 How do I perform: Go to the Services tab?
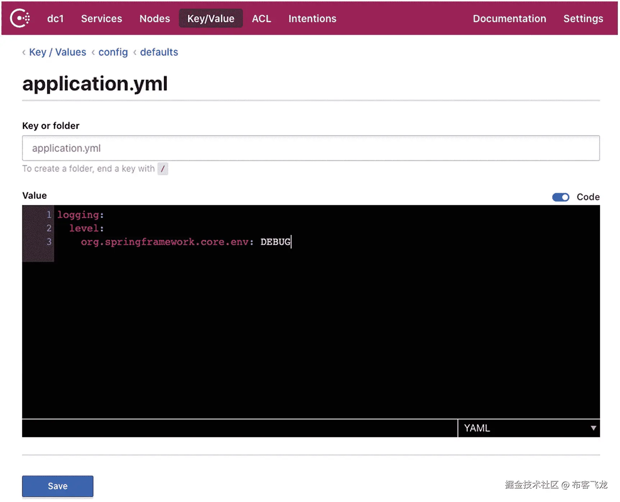101,19
